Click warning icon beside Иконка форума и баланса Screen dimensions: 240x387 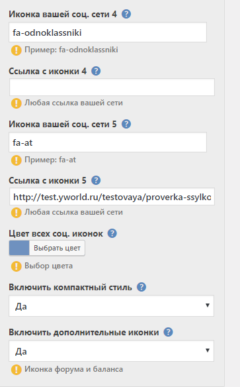tap(17, 370)
